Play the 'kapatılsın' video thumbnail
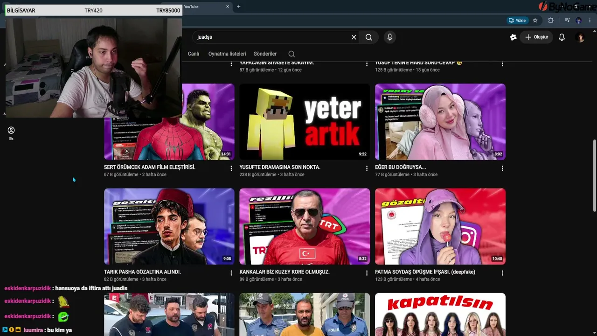The width and height of the screenshot is (597, 336). coord(440,315)
